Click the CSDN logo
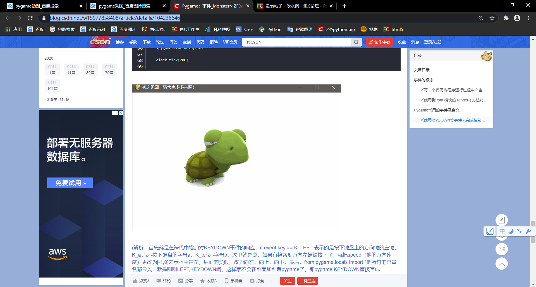The height and width of the screenshot is (287, 536). tap(100, 42)
